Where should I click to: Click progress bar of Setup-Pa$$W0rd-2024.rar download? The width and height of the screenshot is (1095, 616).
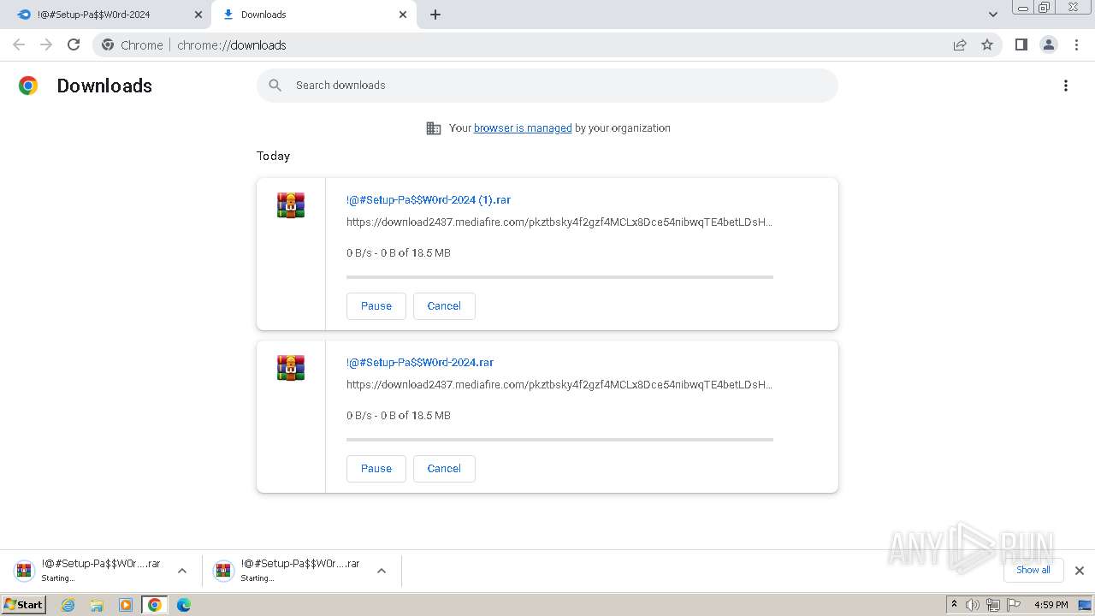pyautogui.click(x=559, y=440)
